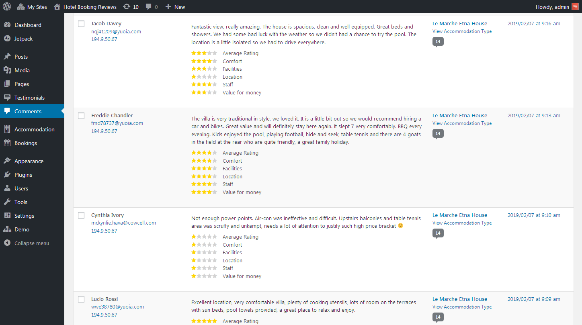Click the Jetpack icon in sidebar
The height and width of the screenshot is (325, 582).
(x=7, y=39)
